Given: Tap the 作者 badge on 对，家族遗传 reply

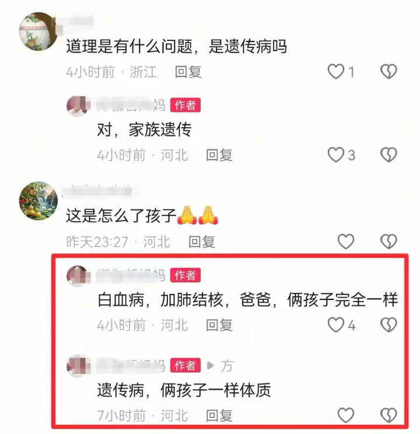Looking at the screenshot, I should [185, 105].
